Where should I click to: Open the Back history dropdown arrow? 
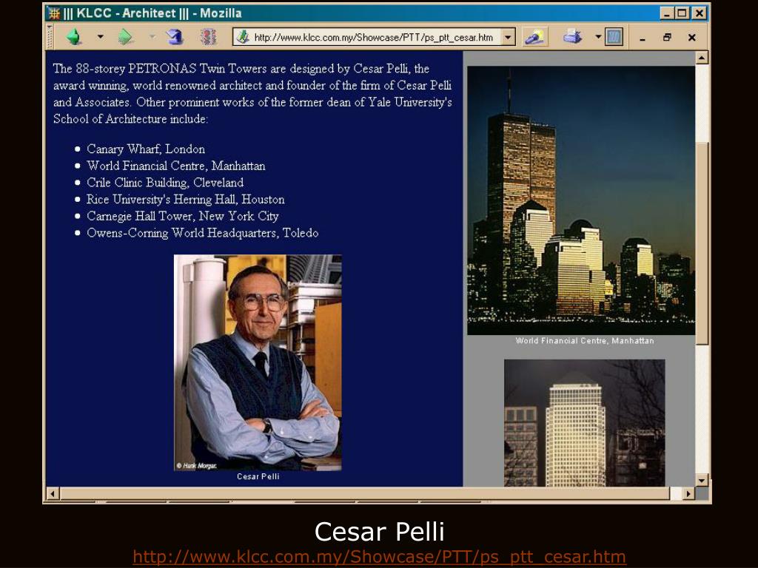100,37
